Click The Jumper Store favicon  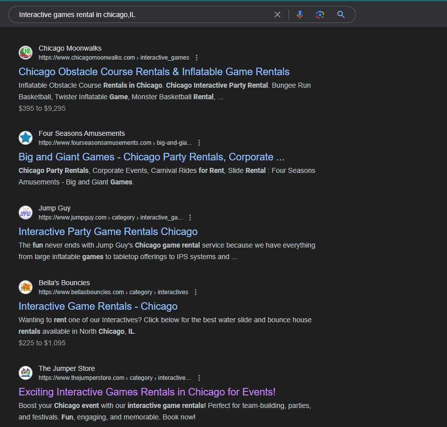(x=26, y=373)
